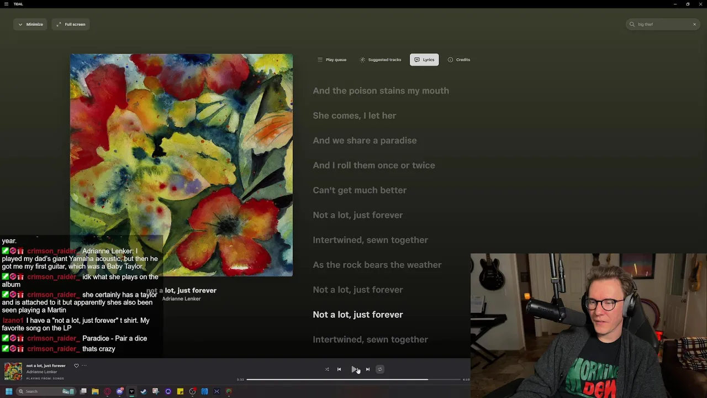The height and width of the screenshot is (398, 707).
Task: Click the Full screen expand arrows icon
Action: [59, 24]
